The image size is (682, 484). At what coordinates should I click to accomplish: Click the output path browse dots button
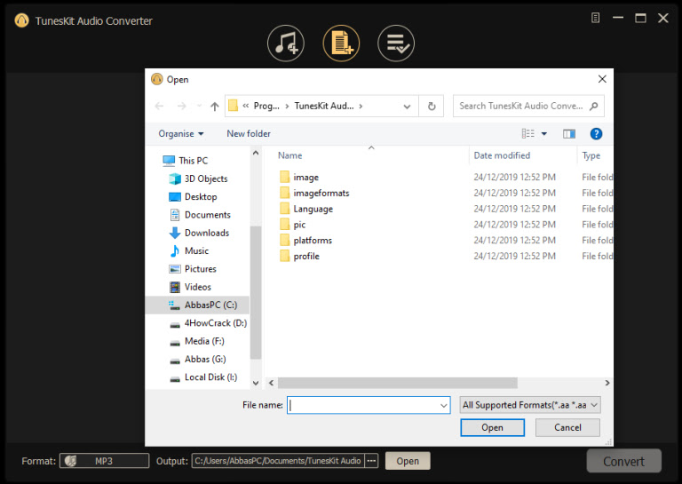(x=371, y=461)
